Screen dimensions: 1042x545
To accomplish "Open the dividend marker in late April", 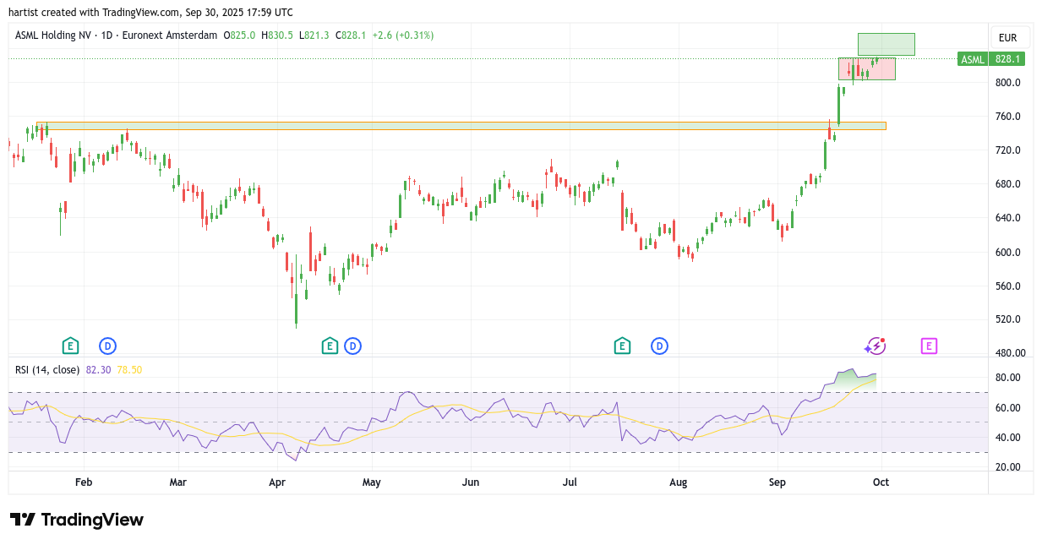I will (x=352, y=346).
